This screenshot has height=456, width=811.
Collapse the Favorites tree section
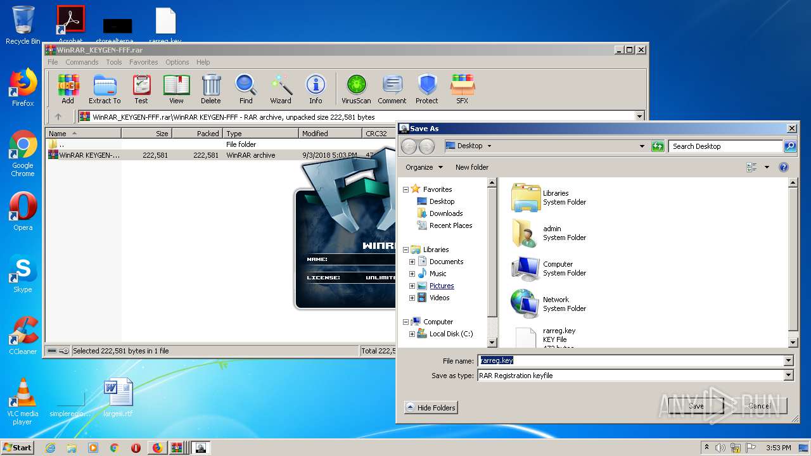[x=405, y=189]
